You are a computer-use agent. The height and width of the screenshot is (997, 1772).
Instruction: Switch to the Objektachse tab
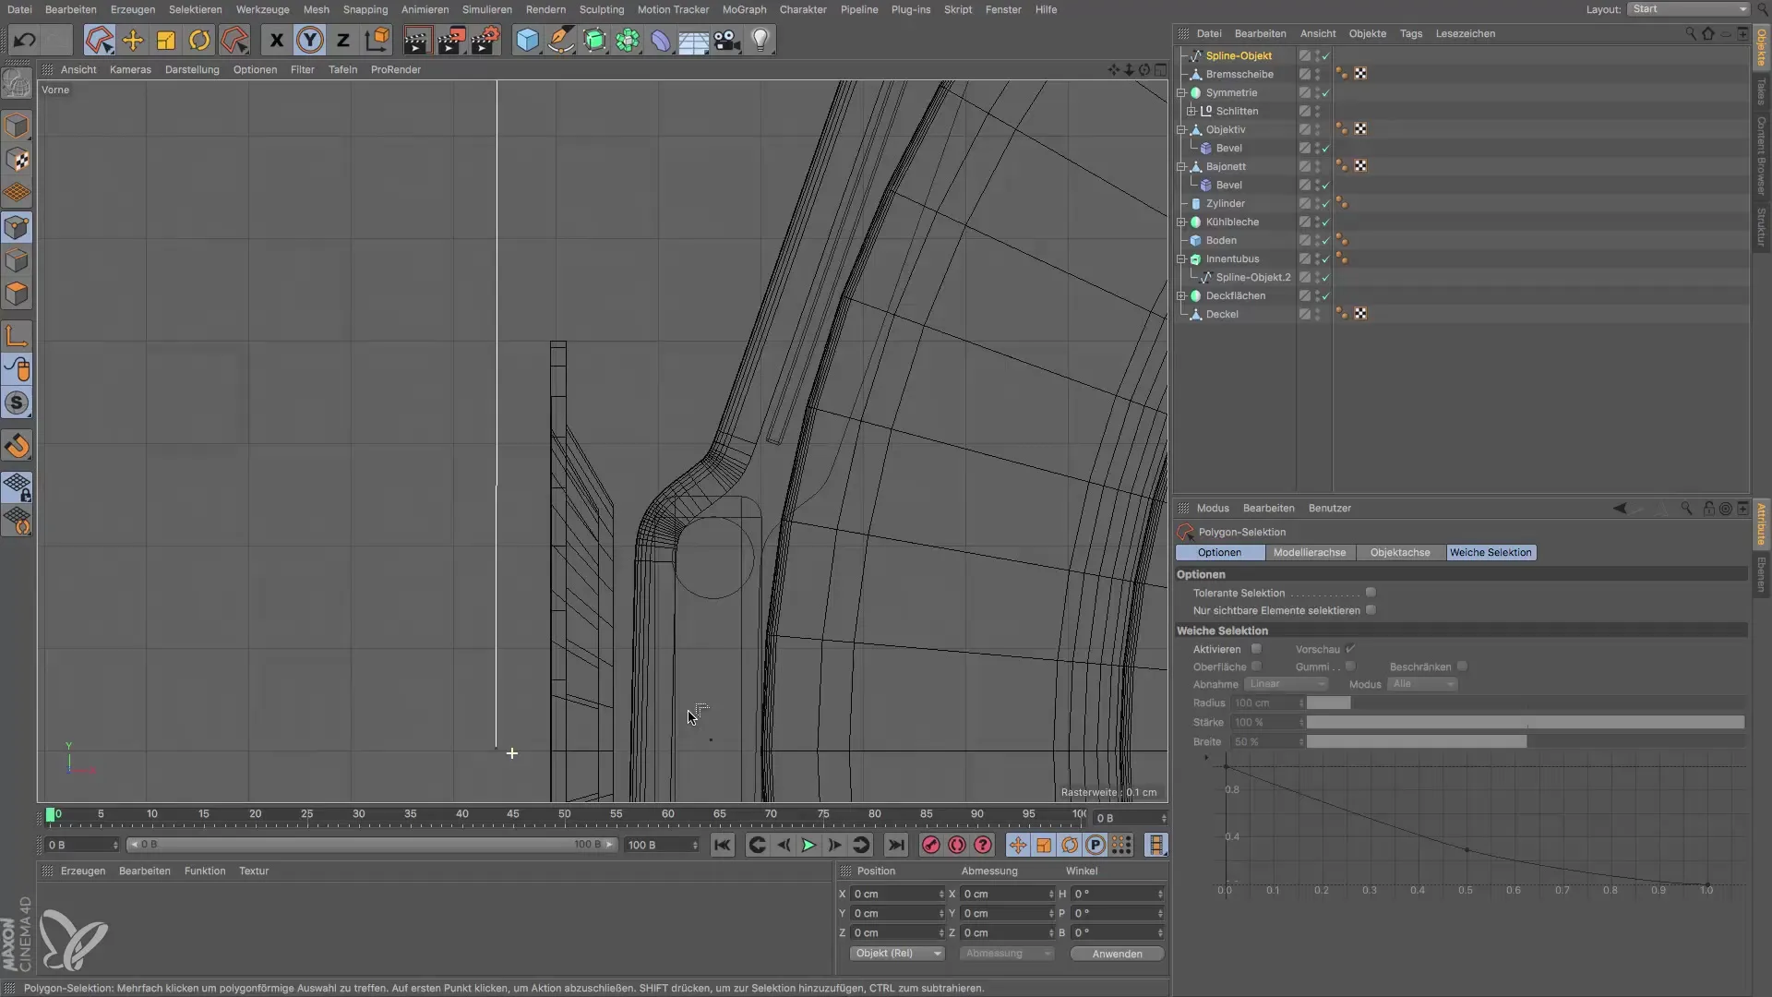1400,552
